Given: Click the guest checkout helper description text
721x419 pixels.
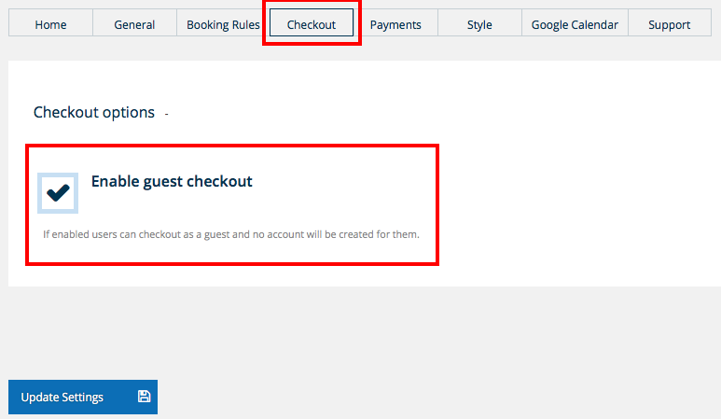Looking at the screenshot, I should 231,233.
